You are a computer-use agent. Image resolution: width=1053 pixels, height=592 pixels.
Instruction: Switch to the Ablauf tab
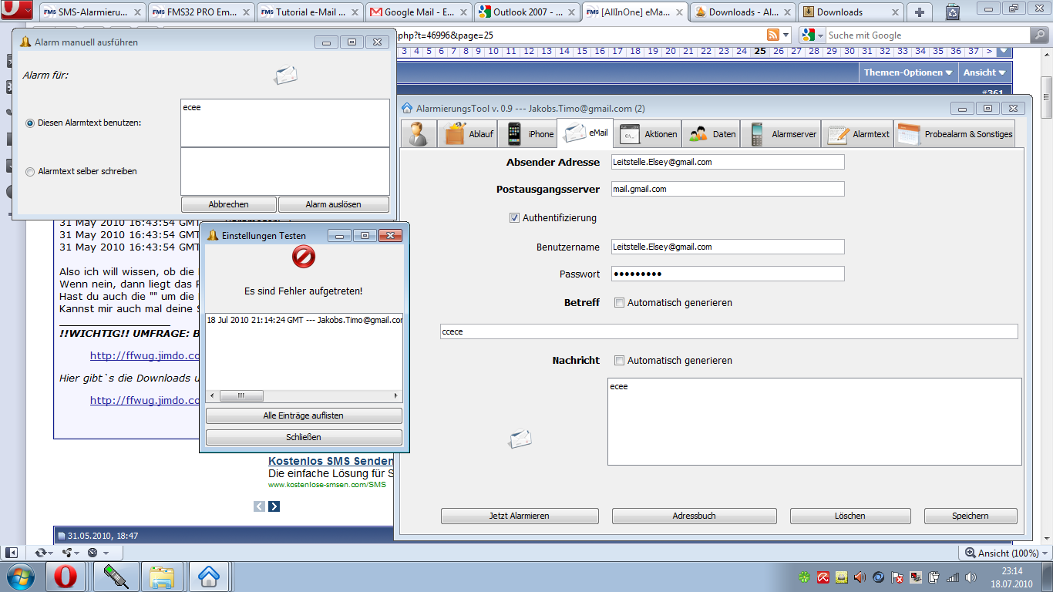(469, 133)
